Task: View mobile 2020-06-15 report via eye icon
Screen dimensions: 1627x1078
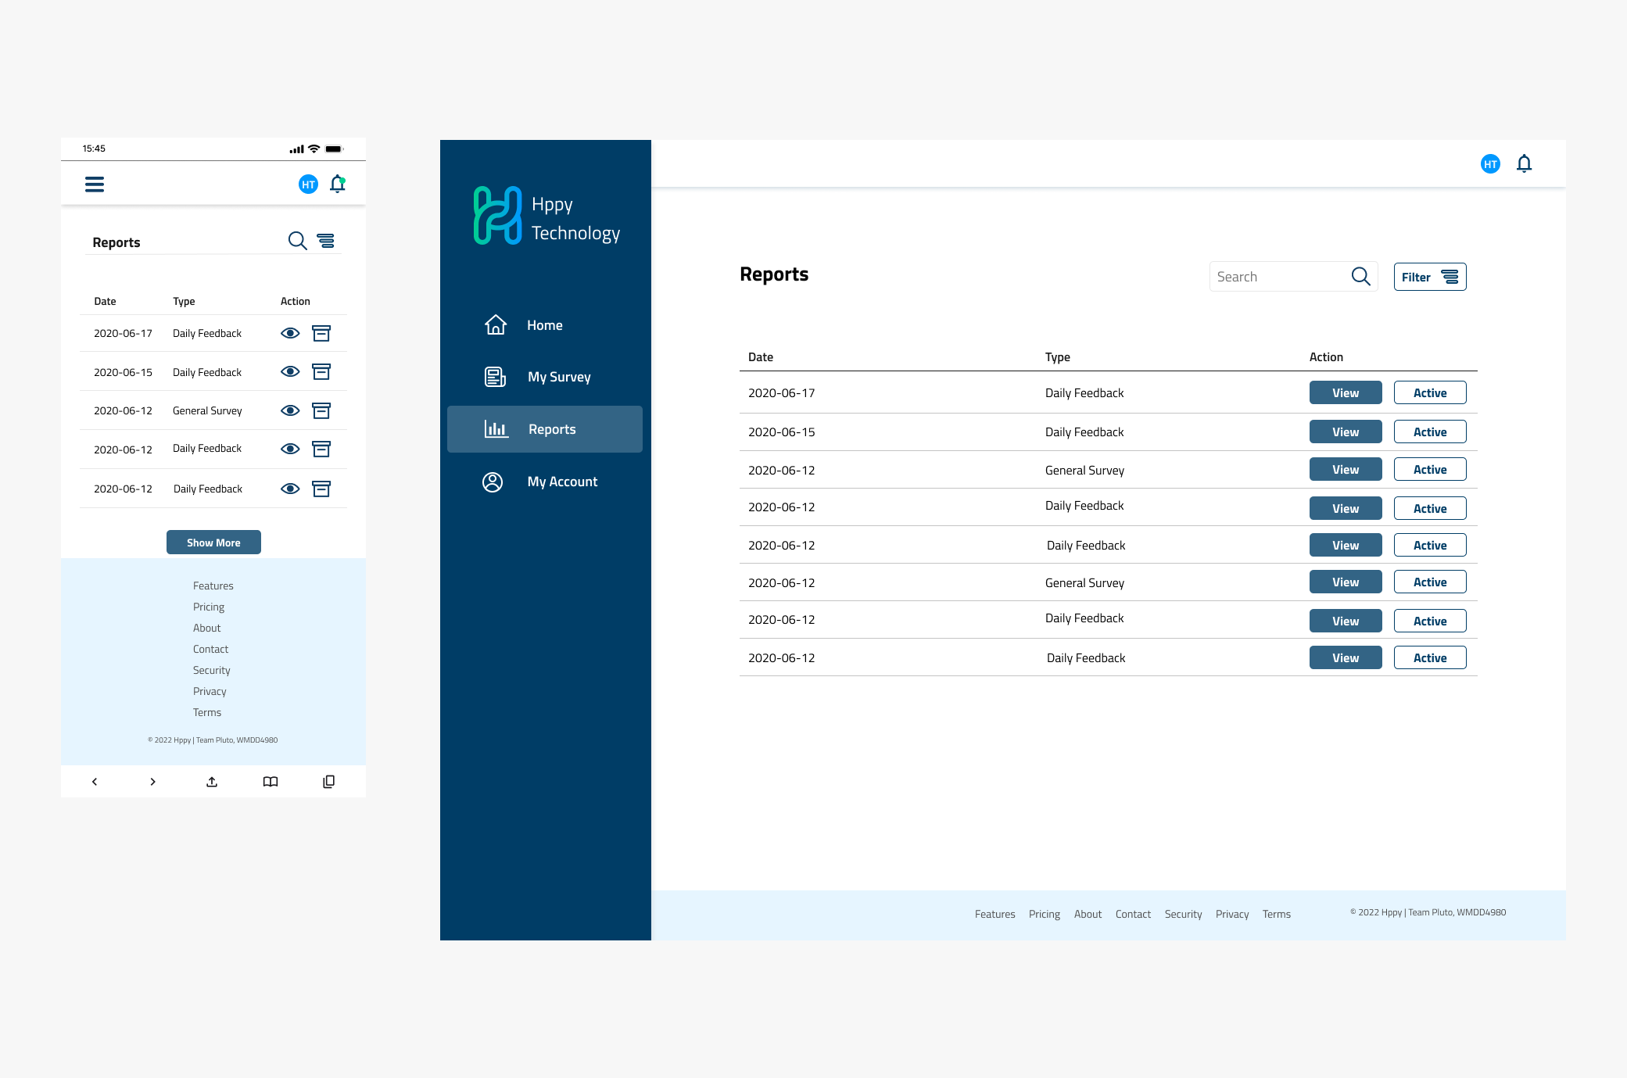Action: click(x=290, y=371)
